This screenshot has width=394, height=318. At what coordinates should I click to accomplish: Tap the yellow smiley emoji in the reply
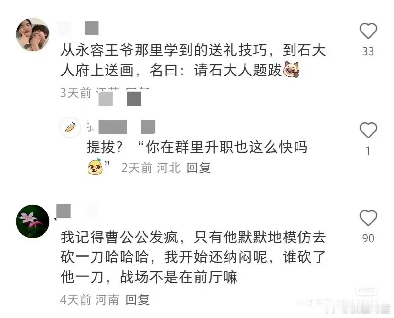click(x=95, y=166)
